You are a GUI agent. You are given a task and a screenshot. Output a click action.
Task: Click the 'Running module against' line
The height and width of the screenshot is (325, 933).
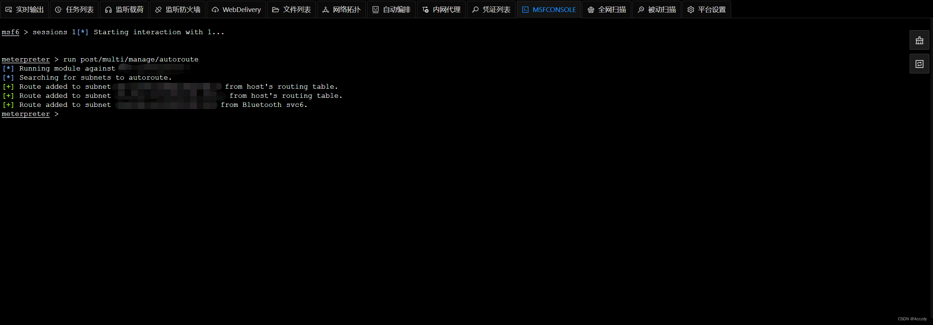(x=59, y=68)
